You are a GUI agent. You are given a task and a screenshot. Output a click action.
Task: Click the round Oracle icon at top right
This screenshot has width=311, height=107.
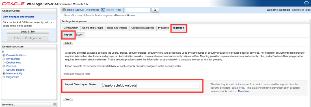tap(307, 3)
